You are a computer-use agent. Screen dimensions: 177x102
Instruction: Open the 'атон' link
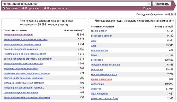(x=93, y=46)
